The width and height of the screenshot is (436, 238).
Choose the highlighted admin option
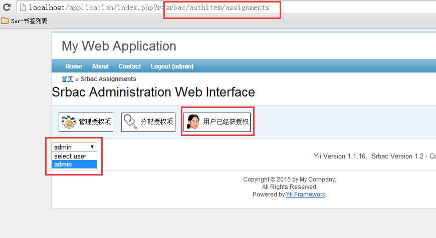click(74, 164)
